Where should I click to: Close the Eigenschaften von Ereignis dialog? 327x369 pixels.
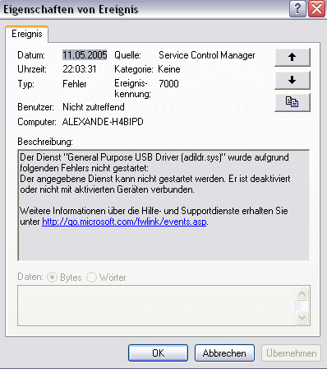(316, 9)
